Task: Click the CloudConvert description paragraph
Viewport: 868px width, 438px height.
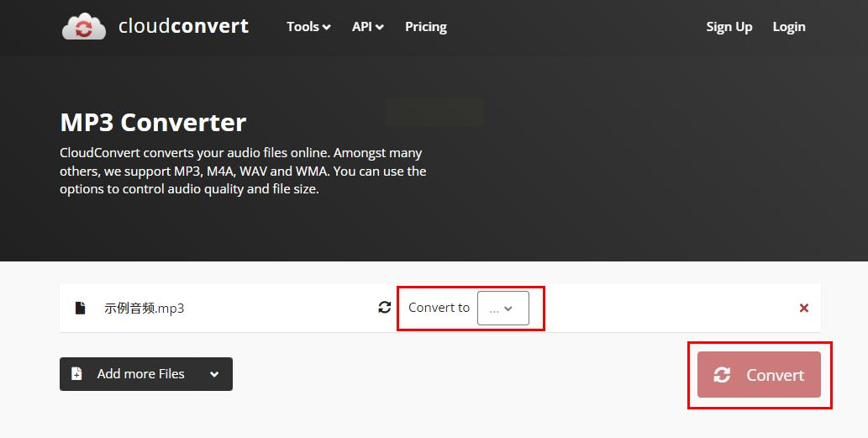Action: click(243, 171)
